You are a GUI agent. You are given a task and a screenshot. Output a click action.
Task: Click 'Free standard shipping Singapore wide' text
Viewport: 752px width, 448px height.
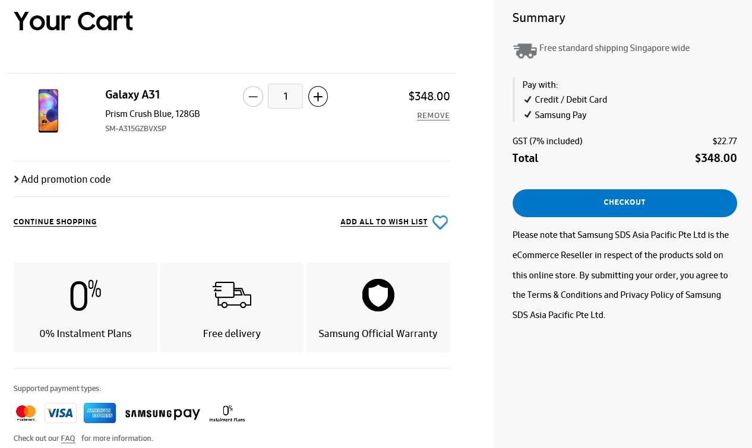[614, 48]
